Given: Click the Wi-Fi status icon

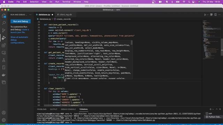Looking at the screenshot, I should pos(184,2).
